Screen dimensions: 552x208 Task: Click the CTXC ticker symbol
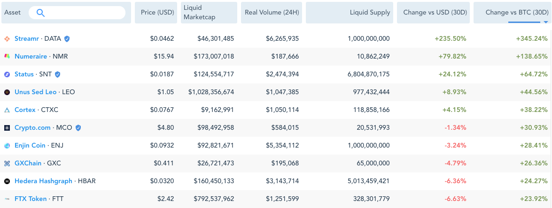pyautogui.click(x=50, y=110)
